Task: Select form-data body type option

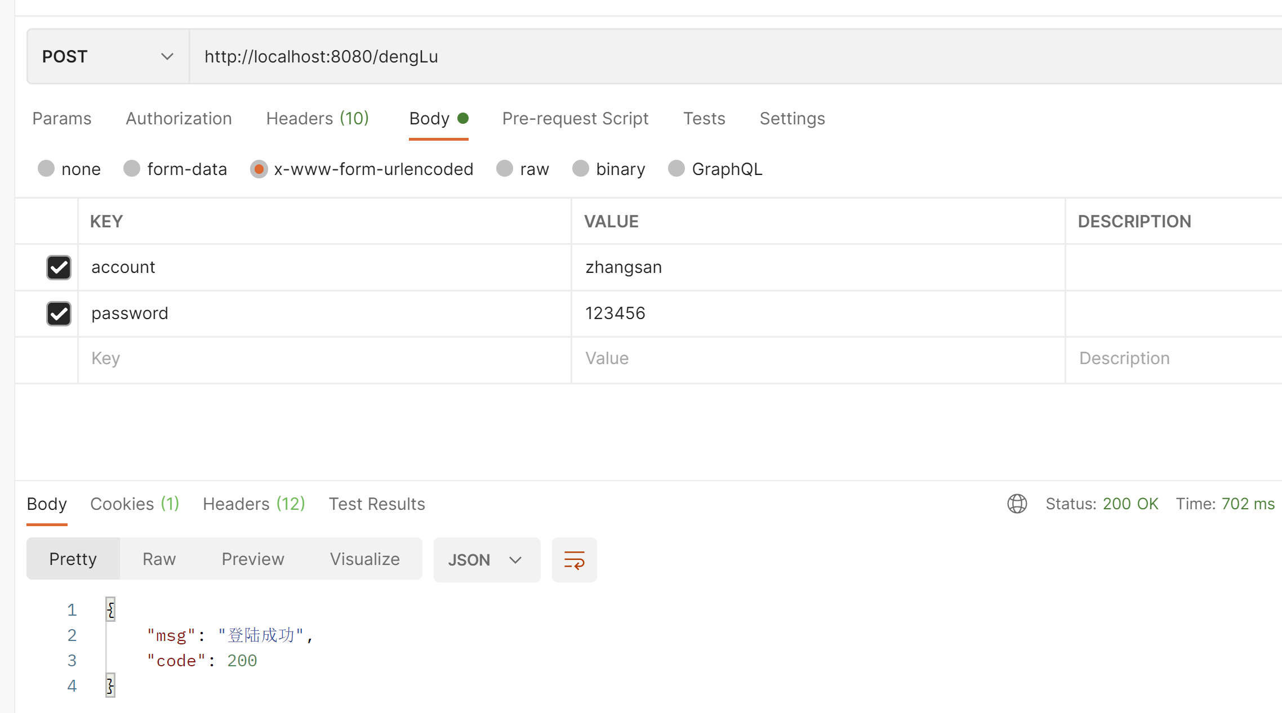Action: pos(132,169)
